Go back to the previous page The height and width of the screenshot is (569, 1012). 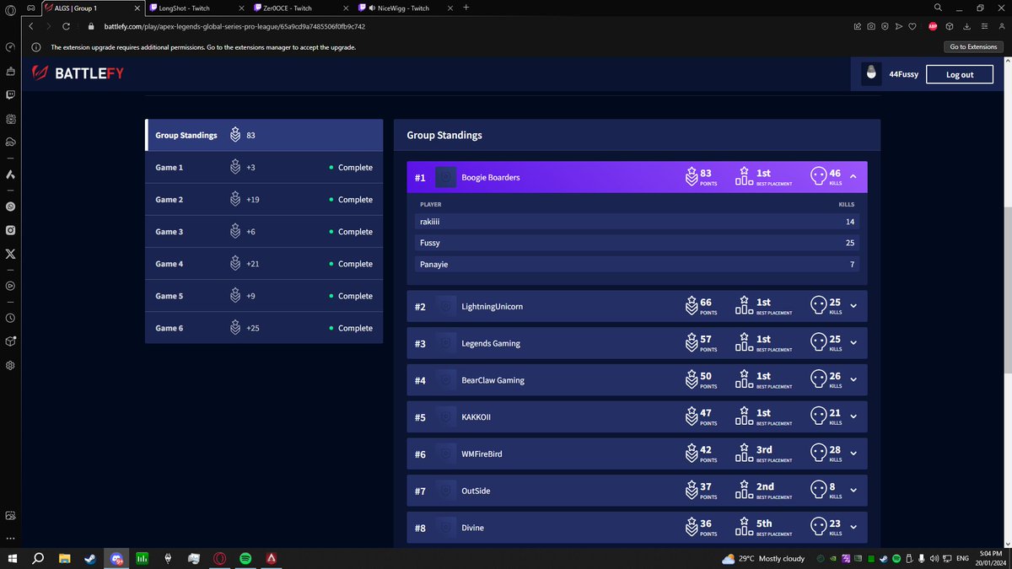30,26
